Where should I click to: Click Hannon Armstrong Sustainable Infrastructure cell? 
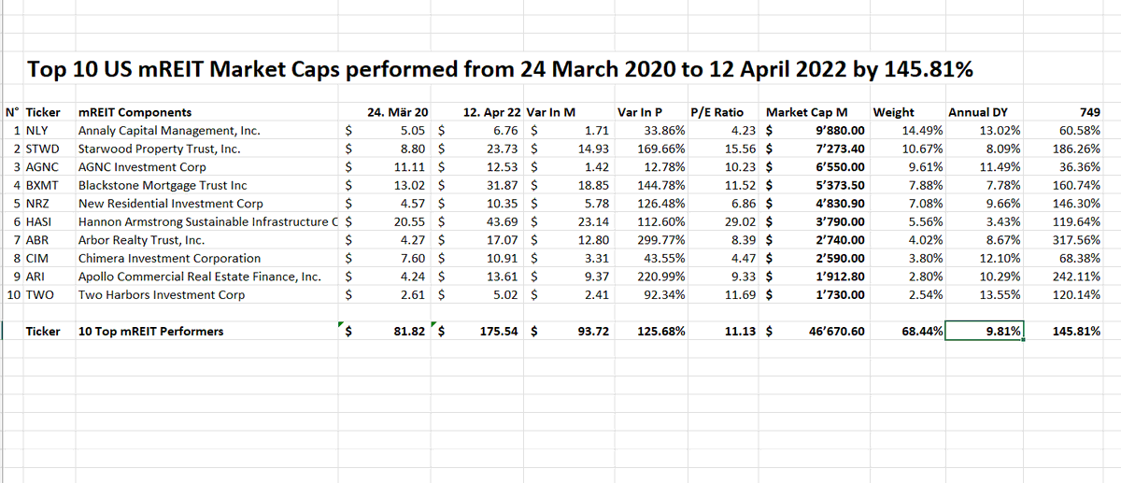(x=209, y=221)
